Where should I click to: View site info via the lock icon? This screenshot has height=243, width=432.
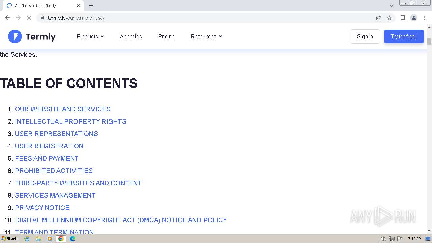point(43,18)
